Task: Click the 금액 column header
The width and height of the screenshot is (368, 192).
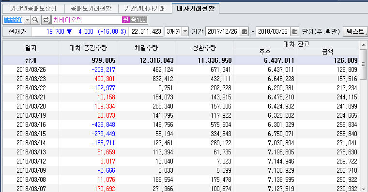Action: 328,52
